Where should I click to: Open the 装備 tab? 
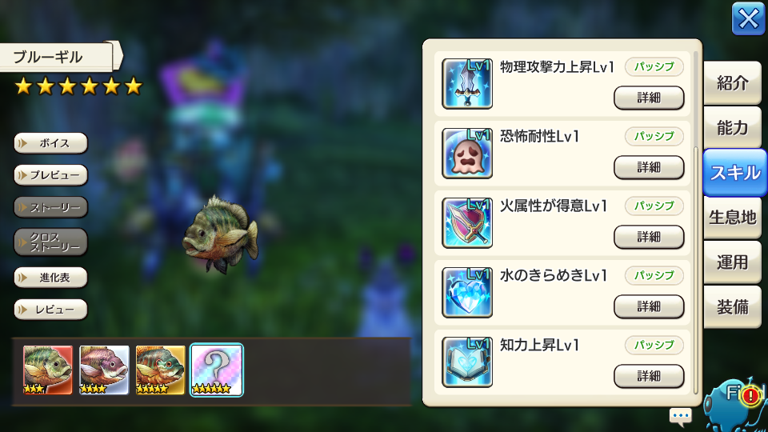click(x=732, y=307)
